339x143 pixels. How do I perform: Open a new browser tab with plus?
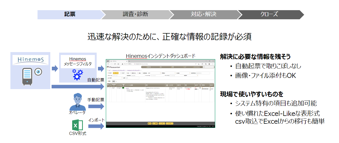129,61
